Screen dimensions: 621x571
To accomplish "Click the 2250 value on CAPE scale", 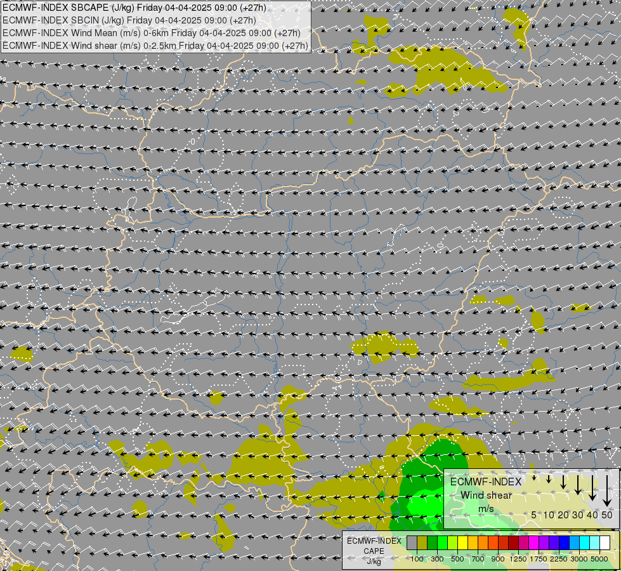I will click(559, 559).
